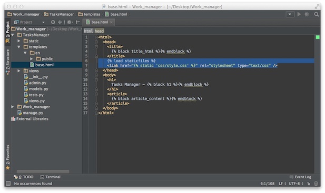The width and height of the screenshot is (325, 193).
Task: Select the base.html breadcrumb in navigation bar
Action: 116,14
